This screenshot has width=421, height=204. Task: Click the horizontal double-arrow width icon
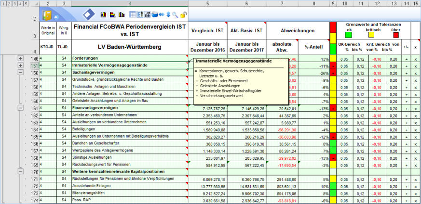click(x=161, y=15)
